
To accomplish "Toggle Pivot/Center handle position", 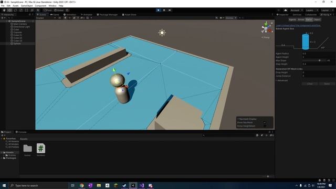I will tap(48, 10).
